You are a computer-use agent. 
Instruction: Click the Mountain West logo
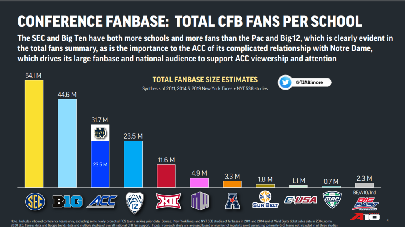[199, 201]
